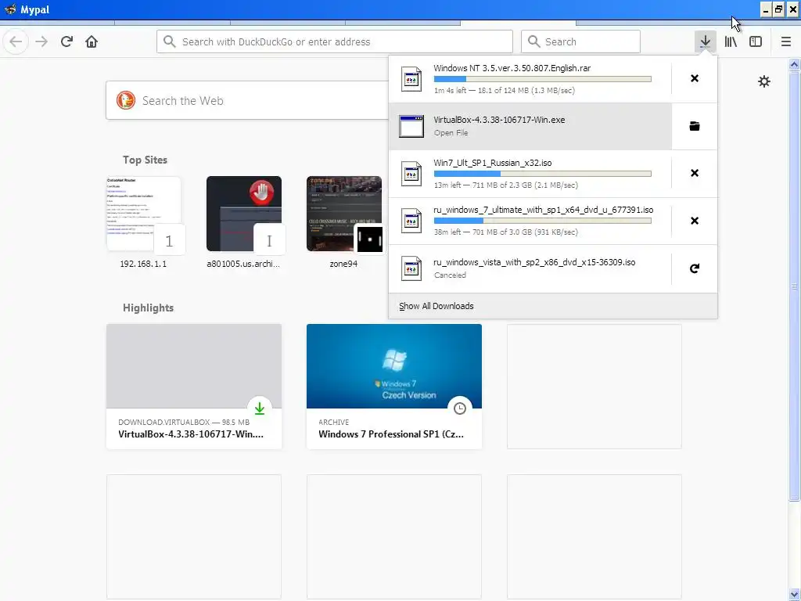
Task: Click the Win7_Ult_SP1_Russian file icon
Action: (x=411, y=174)
